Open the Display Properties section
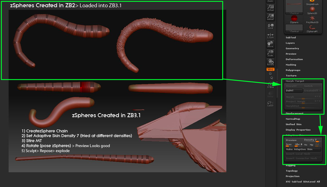The width and height of the screenshot is (327, 187). point(298,130)
